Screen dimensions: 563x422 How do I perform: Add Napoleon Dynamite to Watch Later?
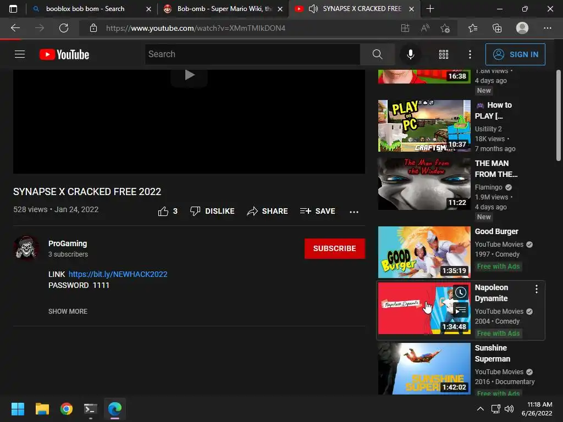(461, 292)
